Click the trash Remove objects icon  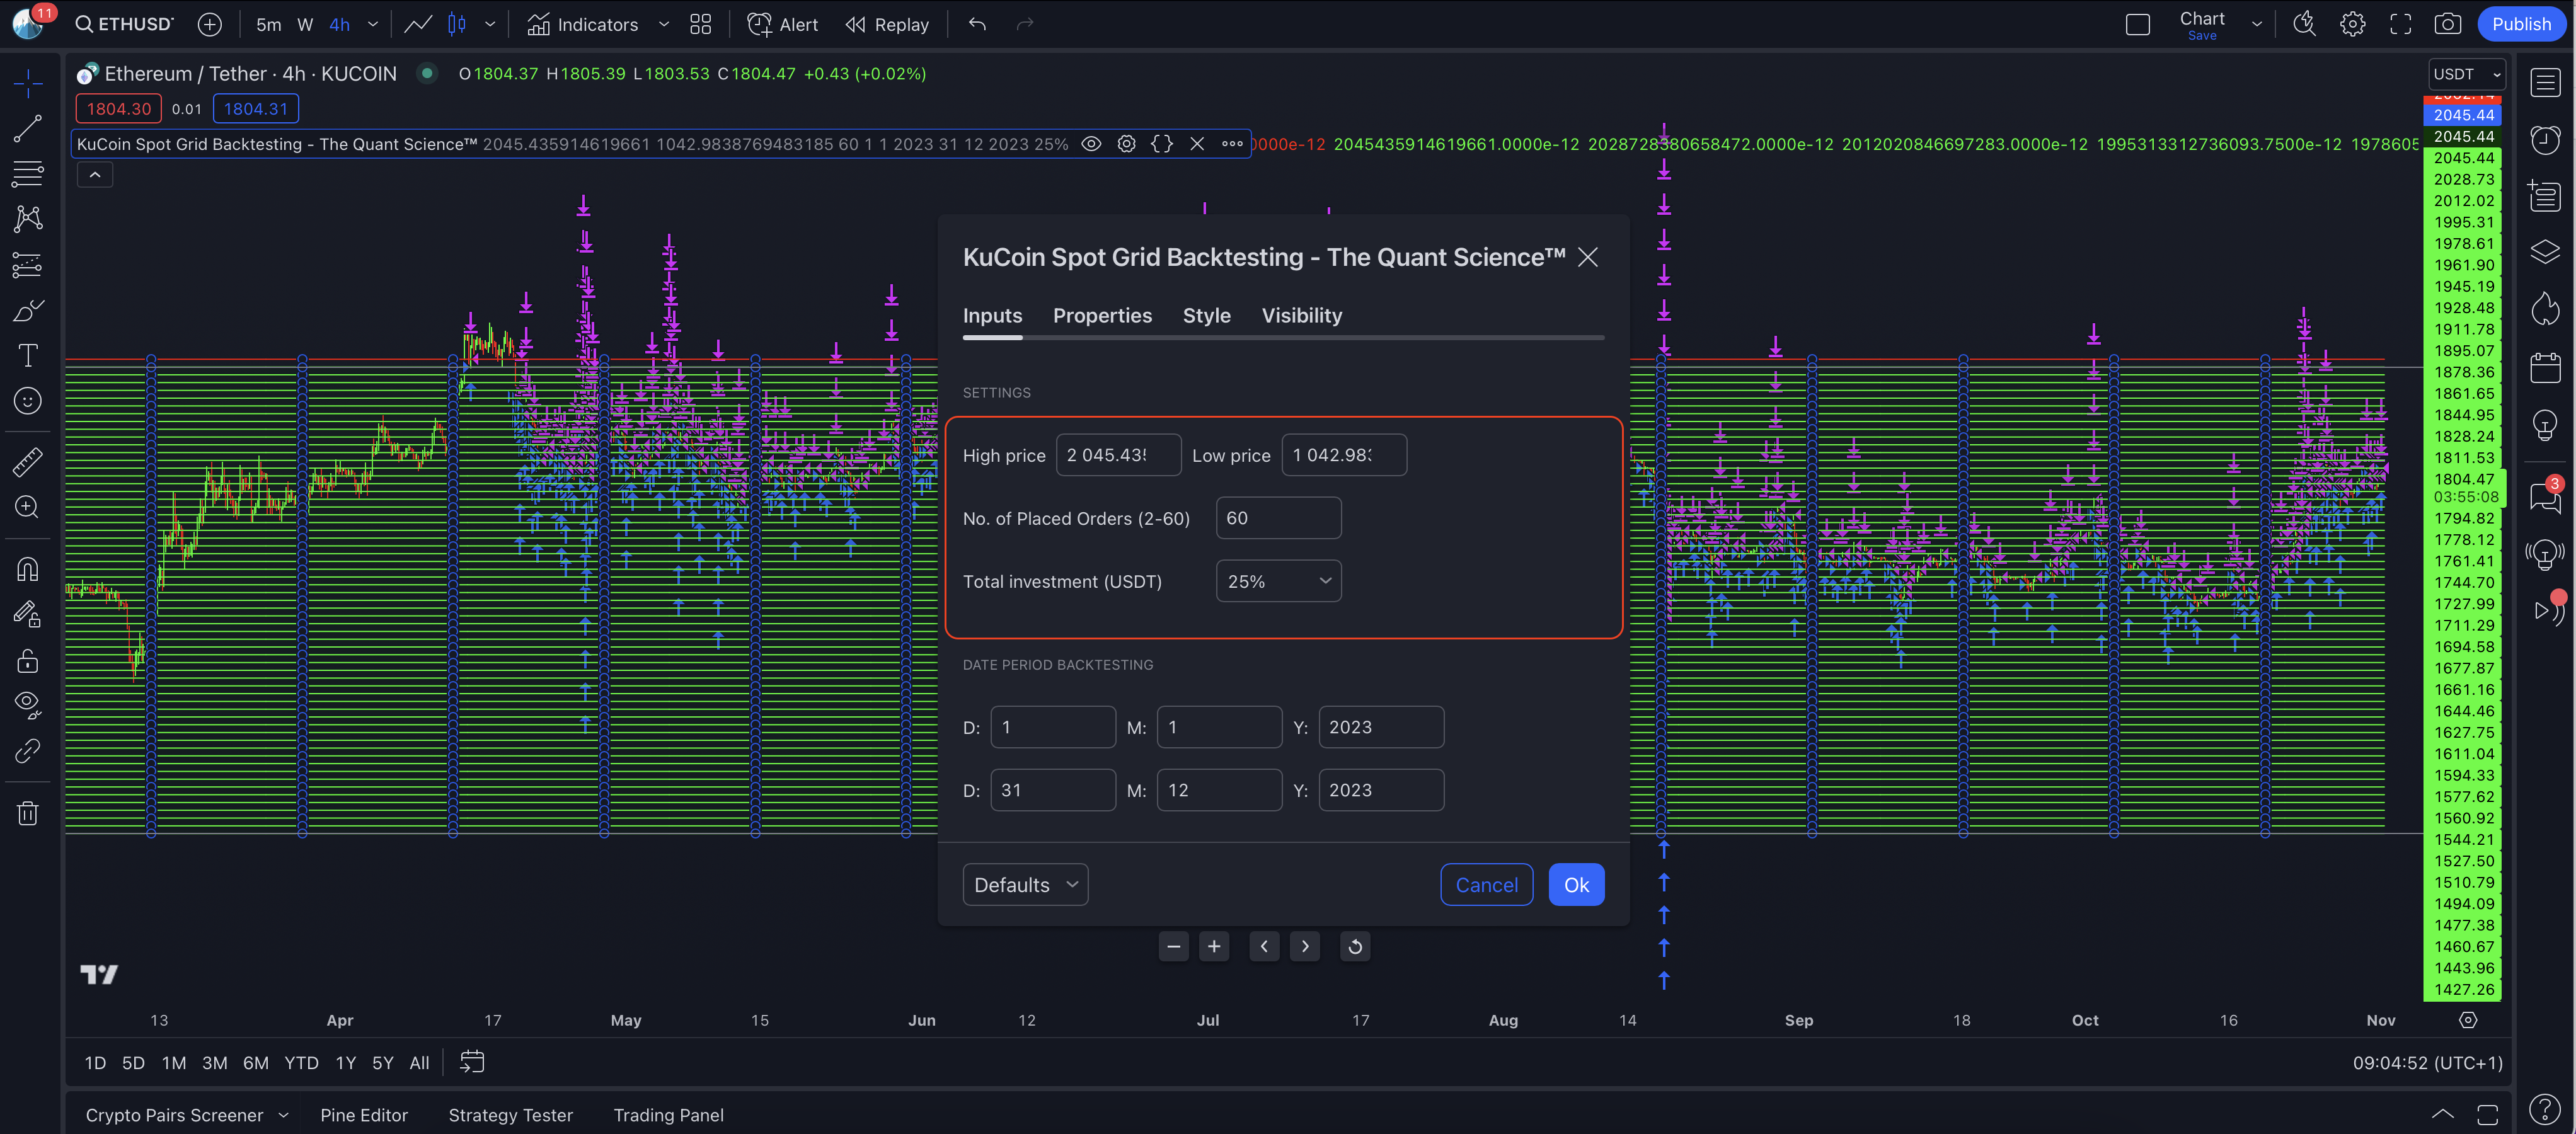[27, 813]
